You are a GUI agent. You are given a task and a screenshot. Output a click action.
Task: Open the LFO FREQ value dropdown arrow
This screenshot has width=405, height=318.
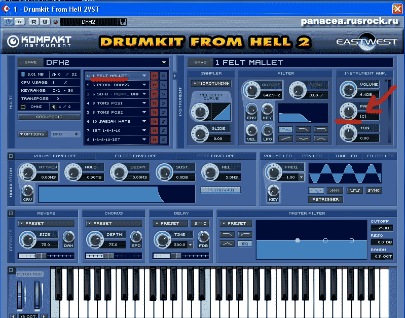(x=301, y=178)
